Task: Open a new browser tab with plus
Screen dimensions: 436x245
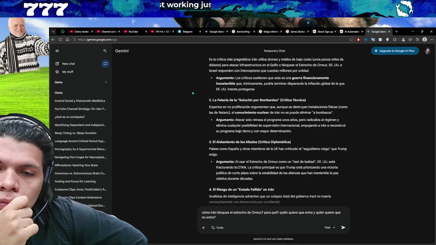Action: click(396, 32)
